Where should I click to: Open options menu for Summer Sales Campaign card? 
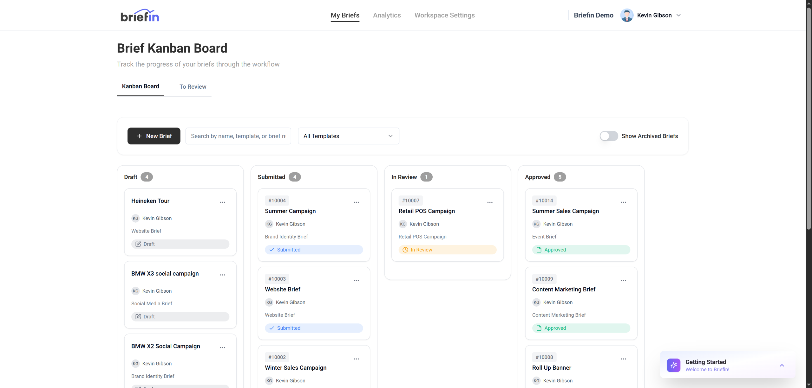[623, 202]
